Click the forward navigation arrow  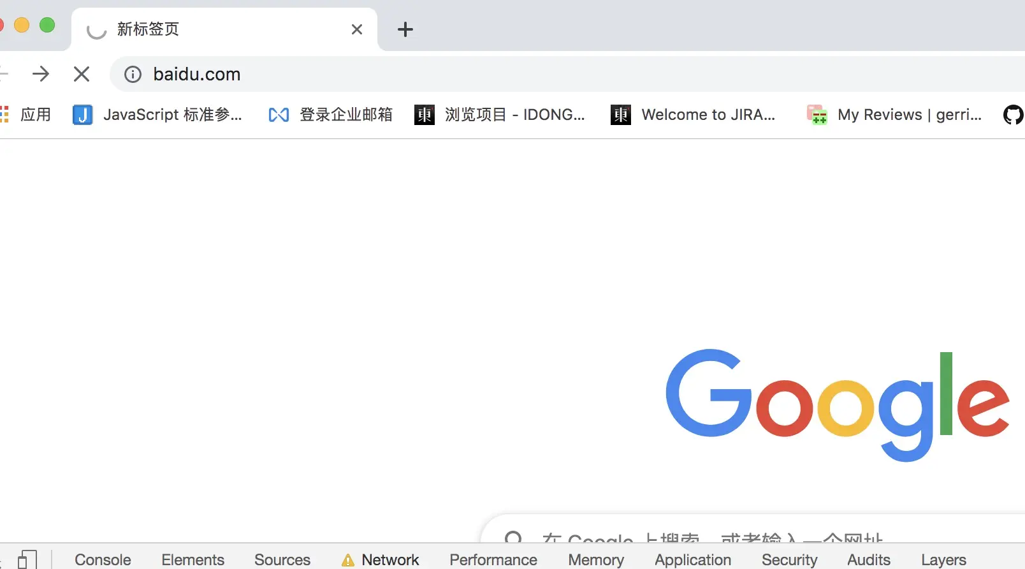point(41,74)
